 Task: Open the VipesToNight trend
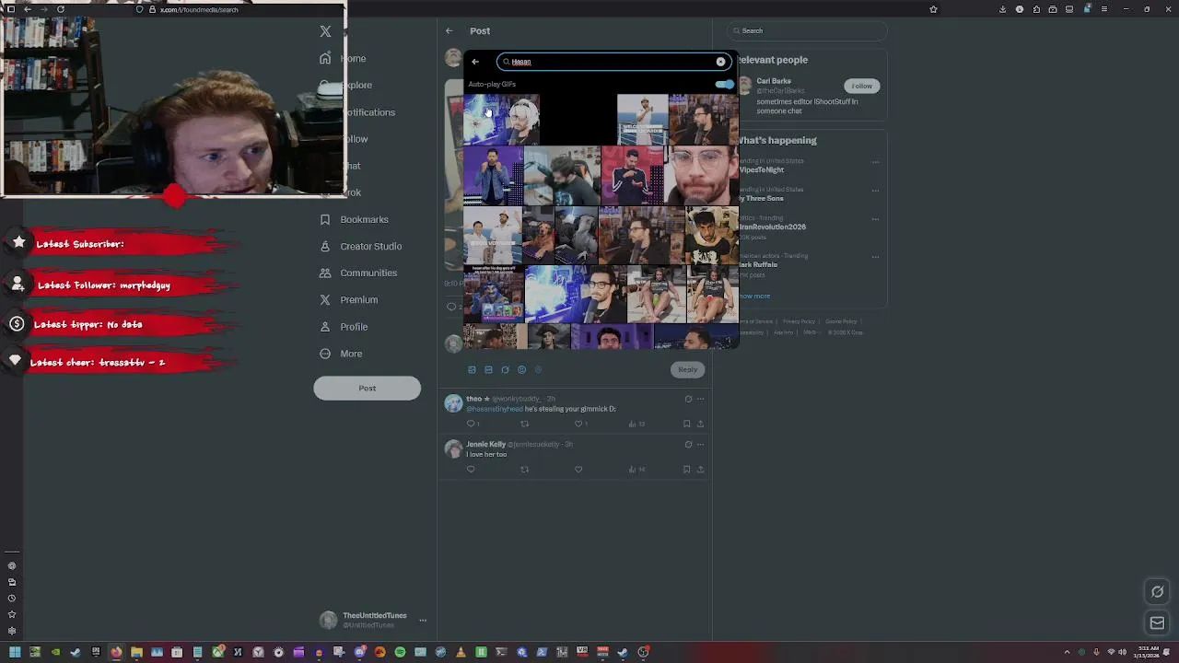(x=761, y=169)
